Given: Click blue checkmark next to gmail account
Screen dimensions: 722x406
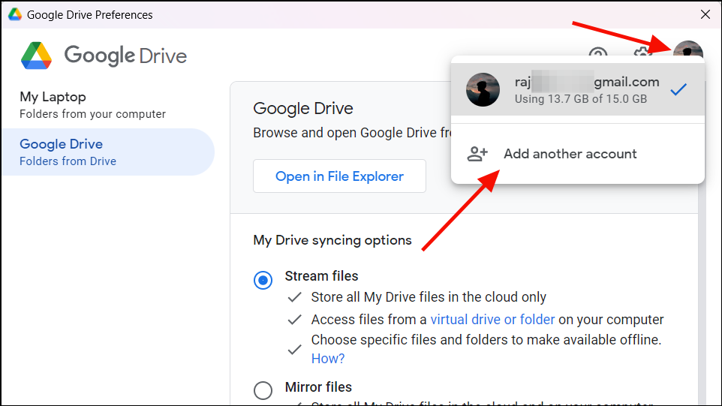Looking at the screenshot, I should 678,89.
